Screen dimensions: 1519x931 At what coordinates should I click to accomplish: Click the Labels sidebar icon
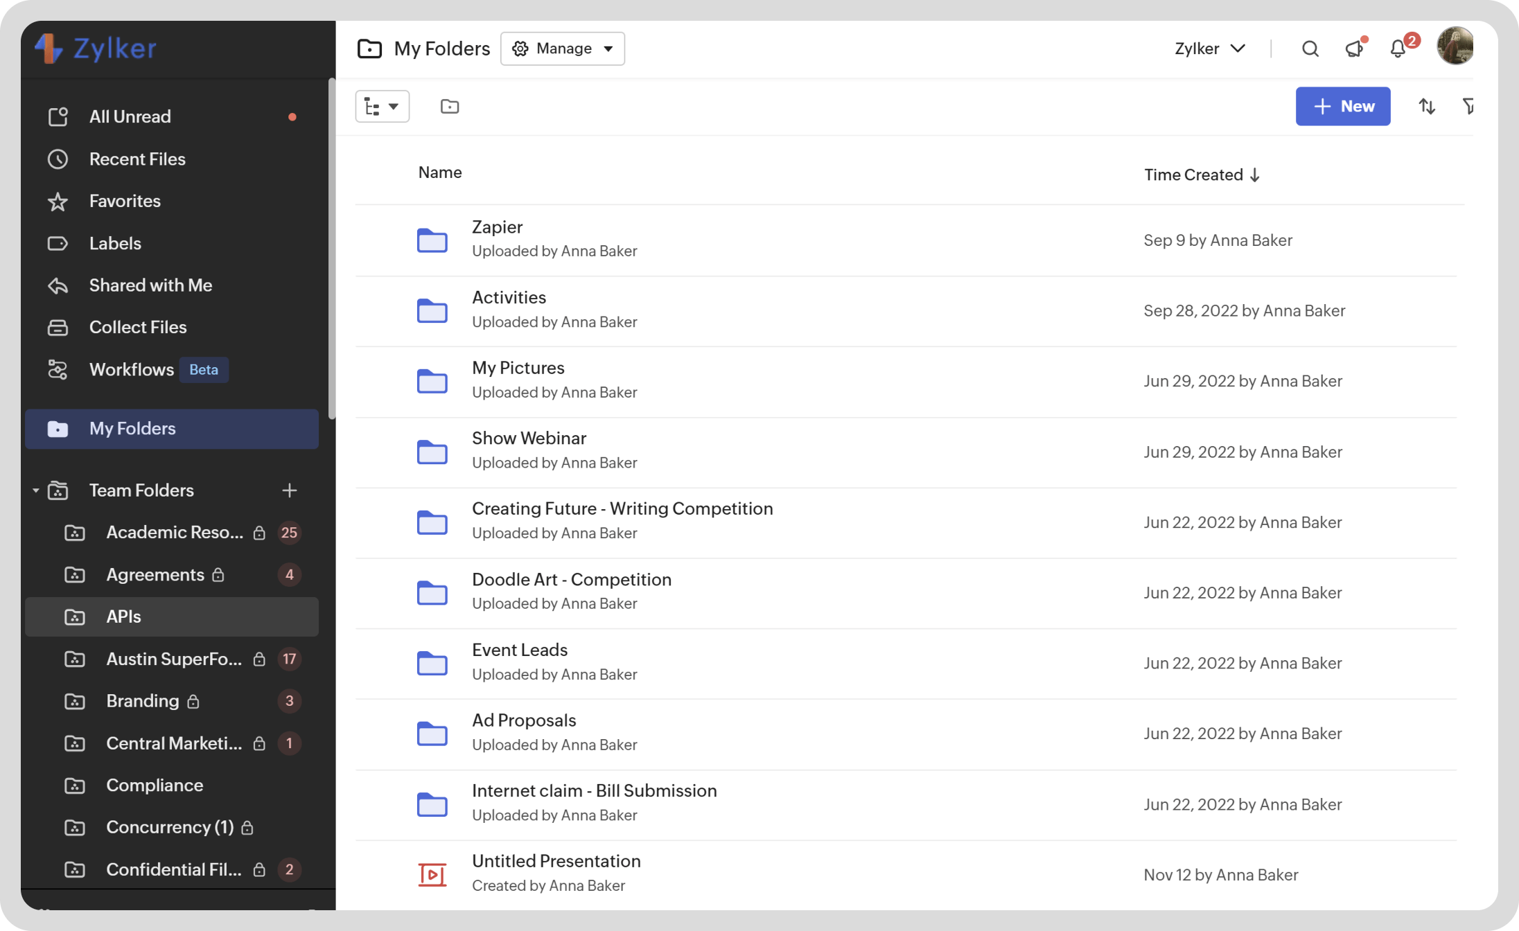(x=59, y=242)
